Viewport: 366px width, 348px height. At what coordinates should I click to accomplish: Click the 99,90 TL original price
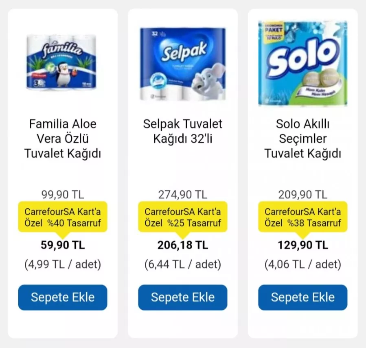tap(63, 194)
